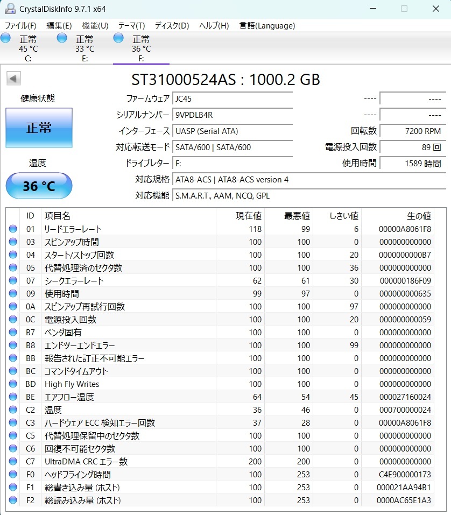The image size is (451, 515).
Task: Click the CrystalDiskInfo app icon in title bar
Action: (10, 9)
